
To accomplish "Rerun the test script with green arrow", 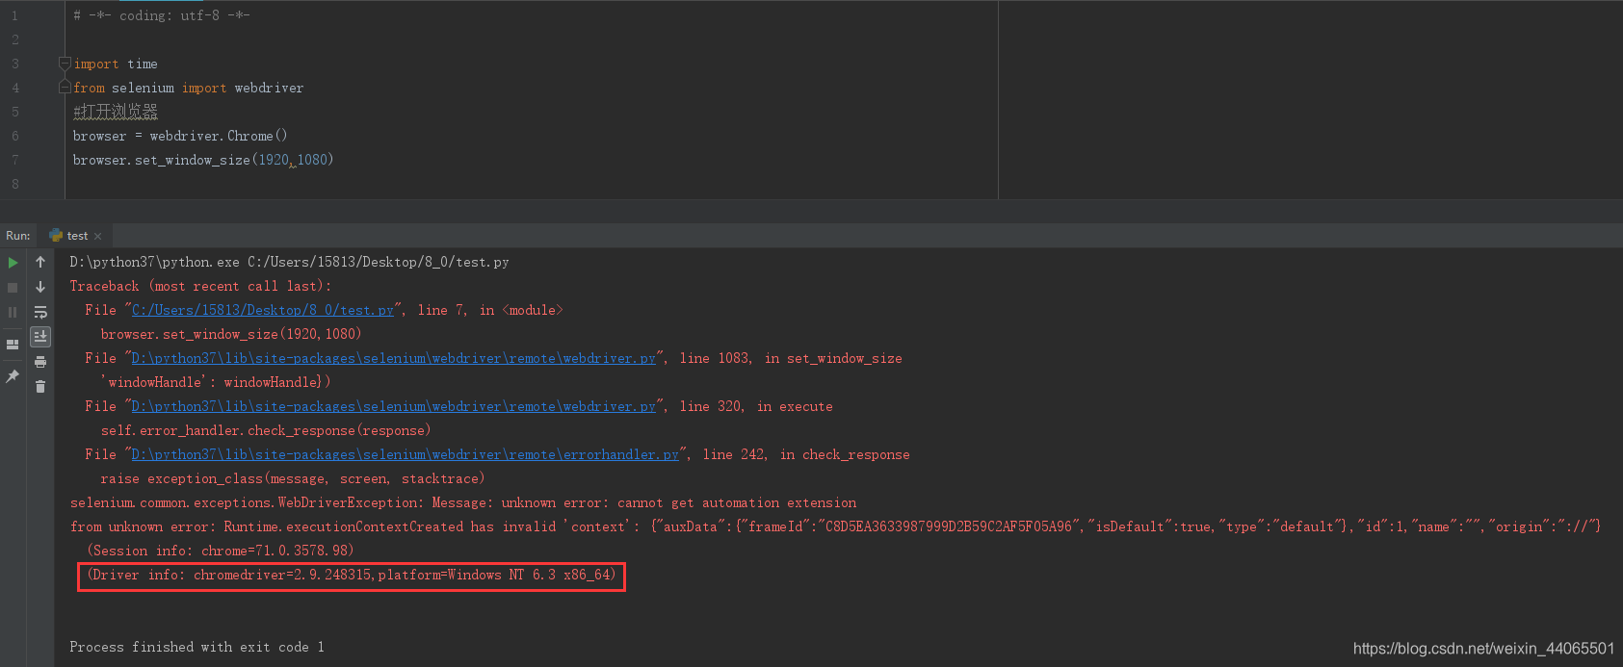I will (x=13, y=262).
